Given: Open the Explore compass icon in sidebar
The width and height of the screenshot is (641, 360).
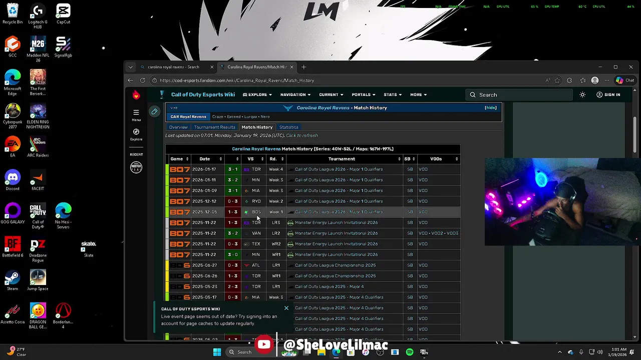Looking at the screenshot, I should [x=136, y=134].
